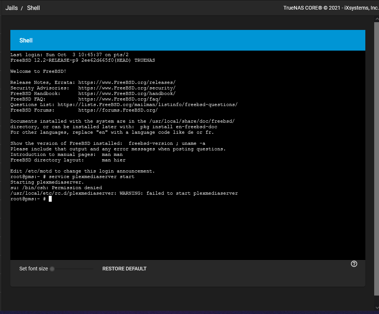
Task: Click the 'freebsd-version ; uname -a' text
Action: [167, 143]
